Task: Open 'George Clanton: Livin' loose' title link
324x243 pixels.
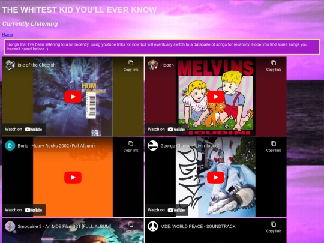Action: click(x=189, y=146)
